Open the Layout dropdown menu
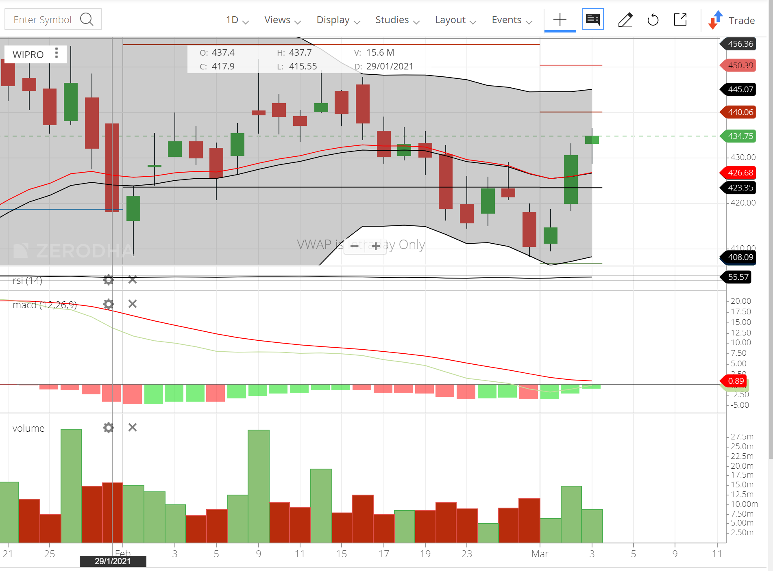This screenshot has height=571, width=773. tap(455, 20)
